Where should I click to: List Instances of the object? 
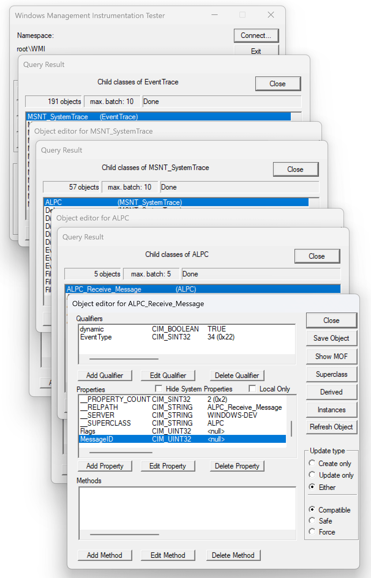click(x=331, y=410)
